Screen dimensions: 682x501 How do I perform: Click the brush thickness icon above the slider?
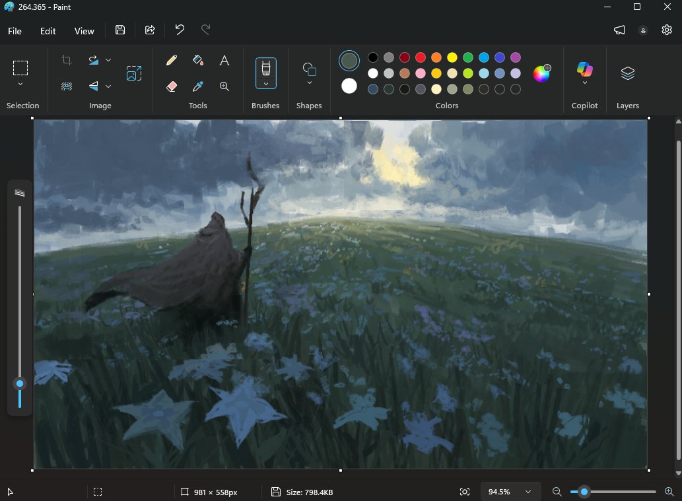tap(20, 193)
